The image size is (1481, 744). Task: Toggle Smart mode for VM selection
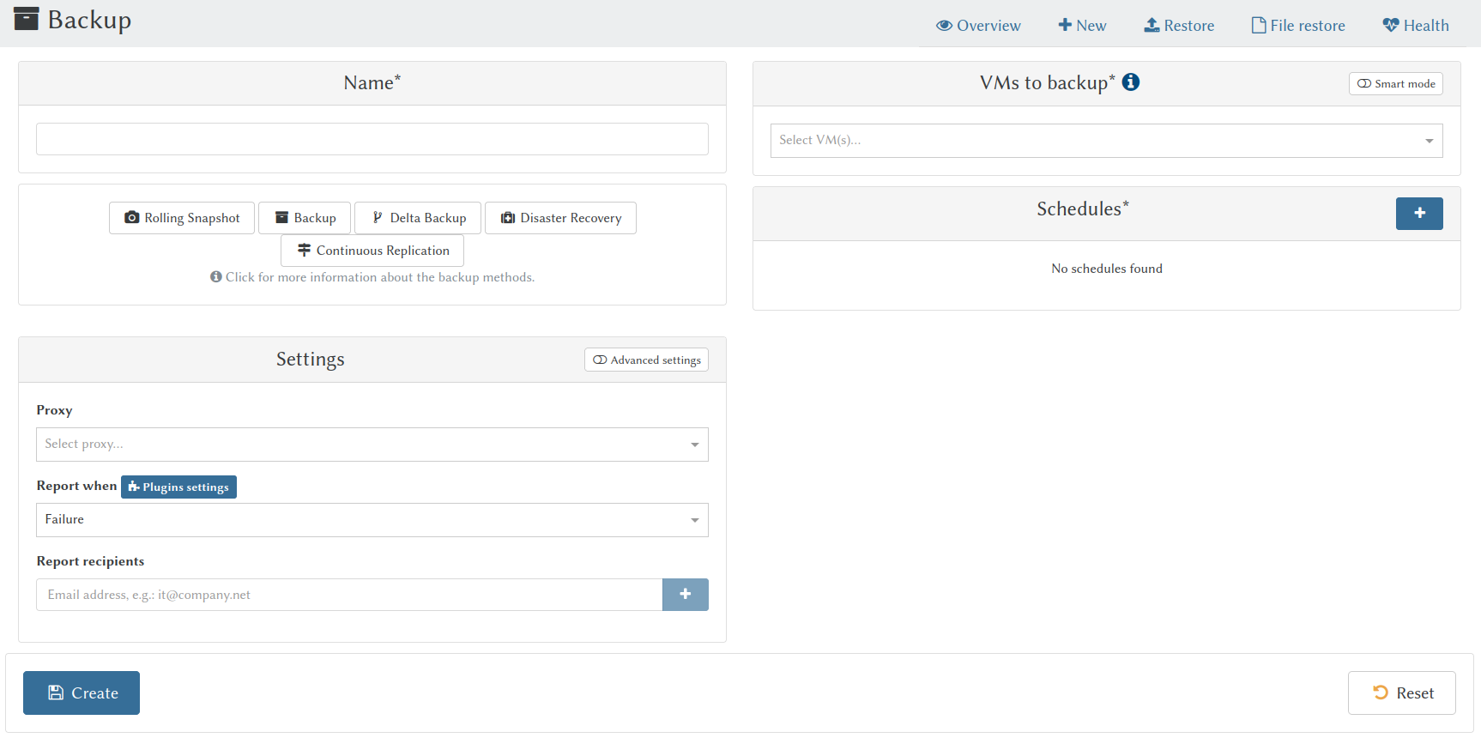(x=1395, y=84)
